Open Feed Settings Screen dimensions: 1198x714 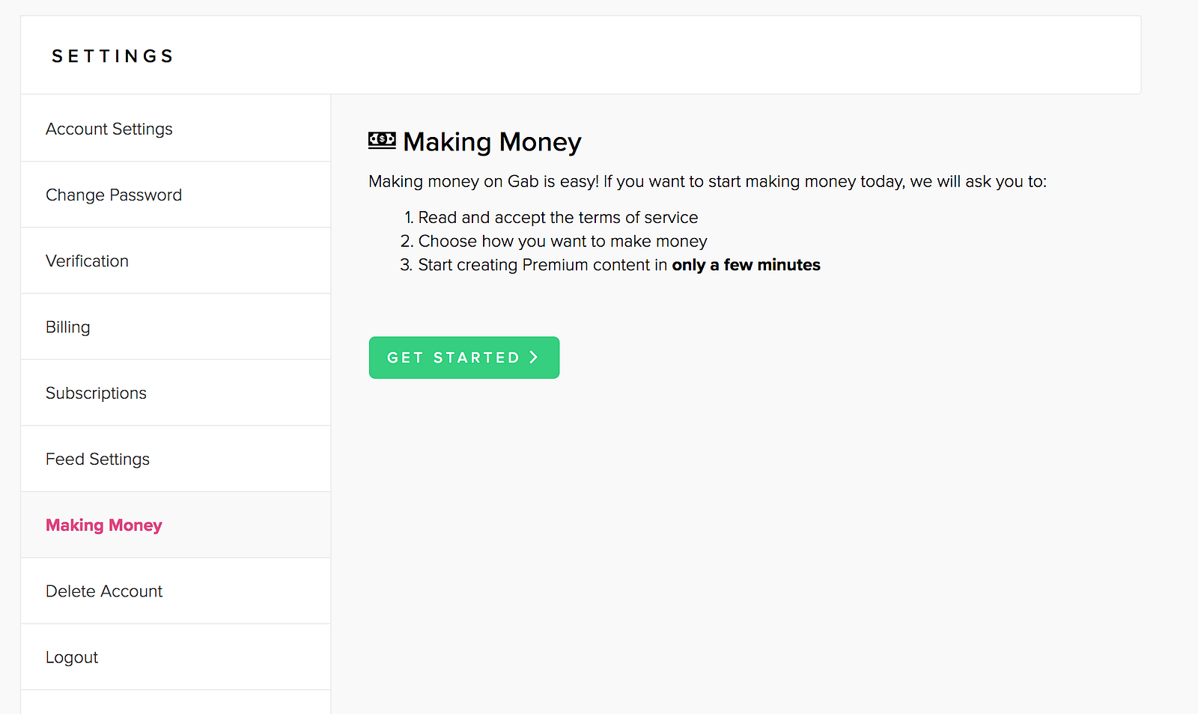click(175, 459)
